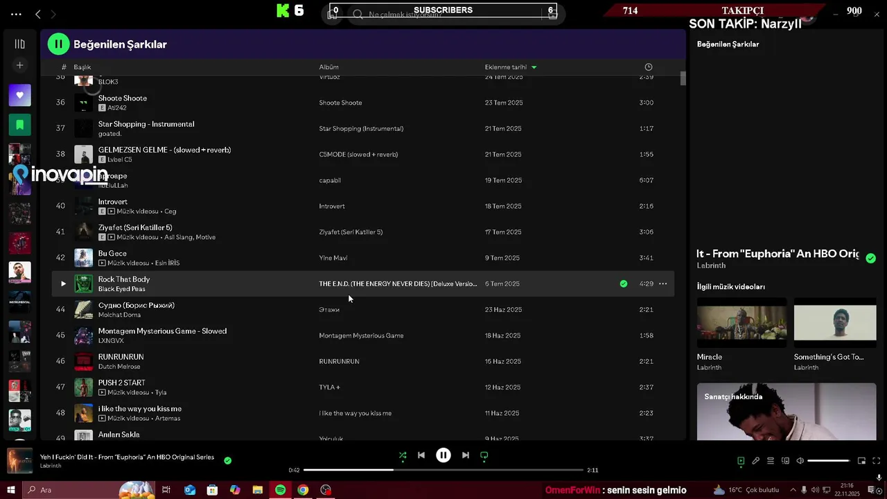887x499 pixels.
Task: Open Windows Start menu
Action: tap(10, 490)
